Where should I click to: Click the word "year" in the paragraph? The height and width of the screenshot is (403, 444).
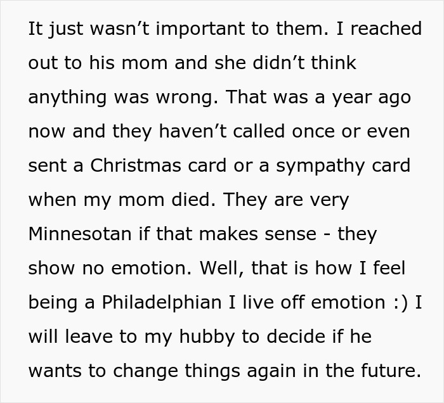tap(349, 98)
